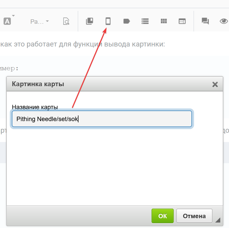Click the letter A text color icon

pyautogui.click(x=7, y=22)
